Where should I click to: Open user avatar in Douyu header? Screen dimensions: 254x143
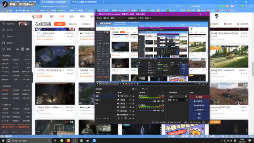pyautogui.click(x=217, y=16)
